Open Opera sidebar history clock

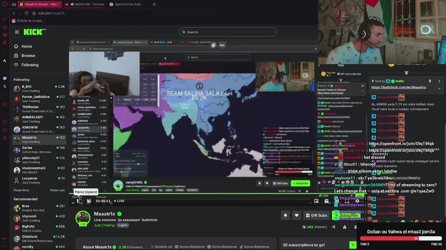[x=5, y=122]
